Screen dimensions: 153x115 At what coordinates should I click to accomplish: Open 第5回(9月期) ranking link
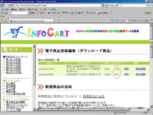[13, 70]
